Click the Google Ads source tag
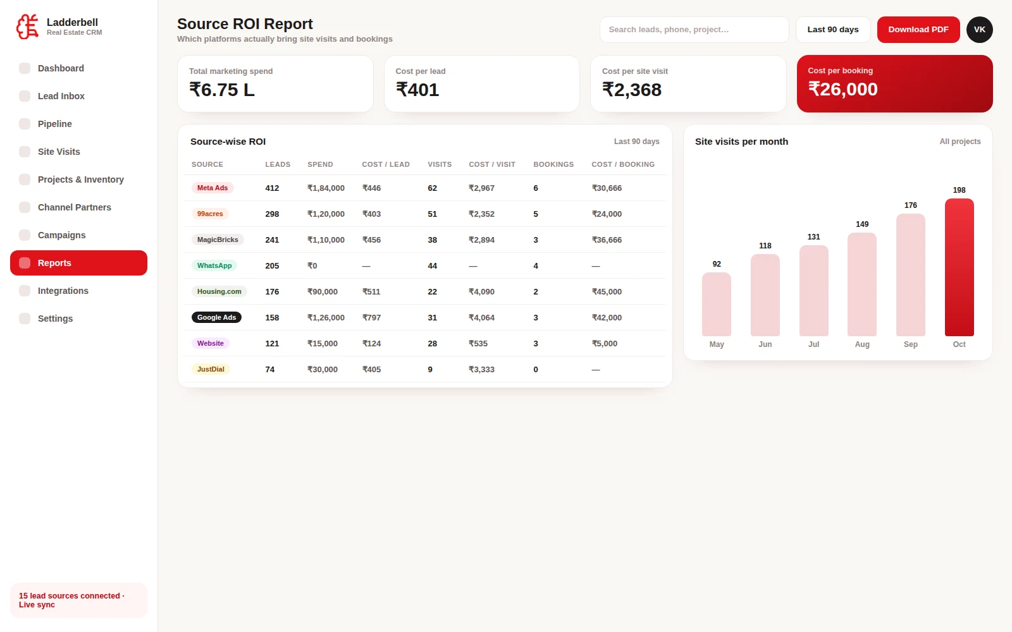This screenshot has width=1012, height=632. point(216,317)
